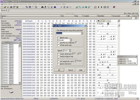This screenshot has height=100, width=140.
Task: Open the Search direction Down dropdown
Action: pos(70,51)
